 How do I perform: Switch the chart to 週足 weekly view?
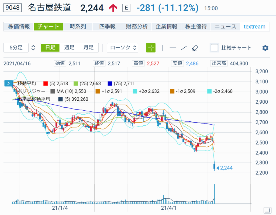coord(69,47)
